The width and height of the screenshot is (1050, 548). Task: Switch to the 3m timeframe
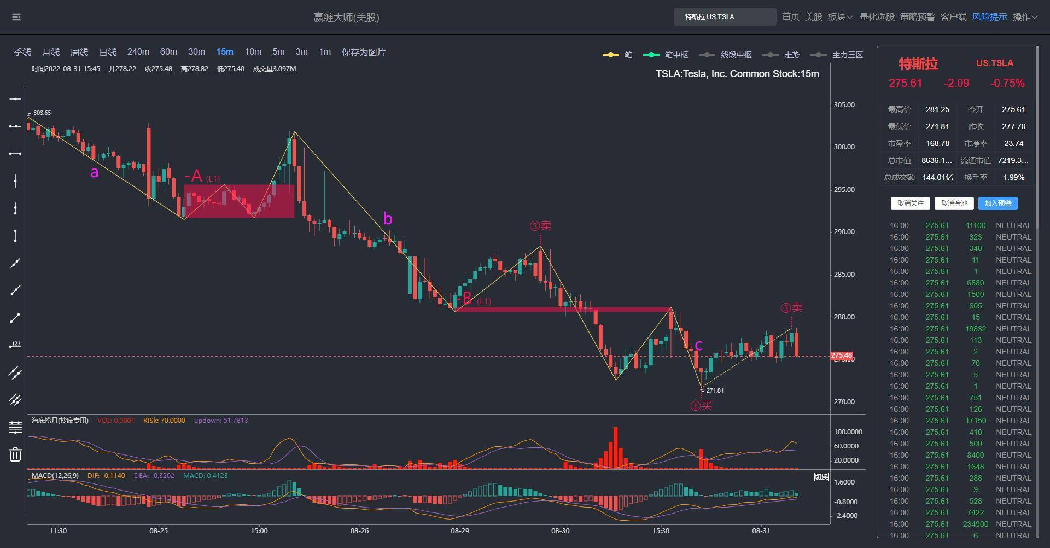302,52
